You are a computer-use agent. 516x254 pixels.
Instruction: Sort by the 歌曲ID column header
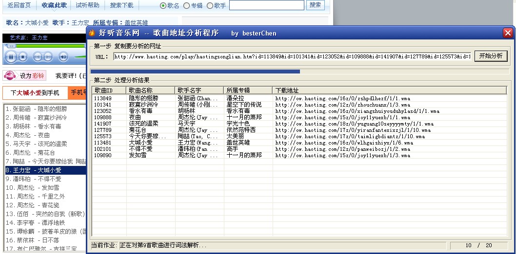(109, 90)
